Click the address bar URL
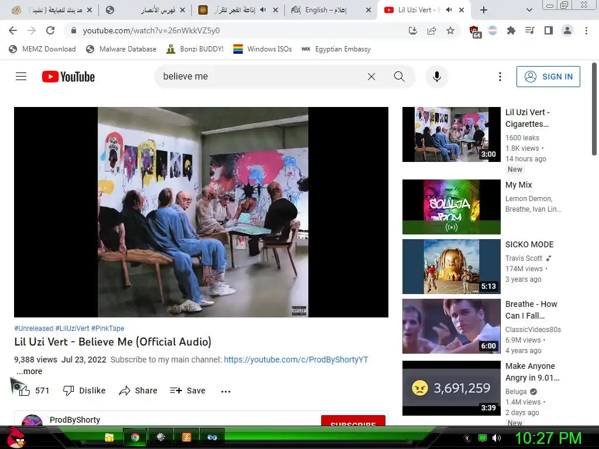 click(x=152, y=30)
